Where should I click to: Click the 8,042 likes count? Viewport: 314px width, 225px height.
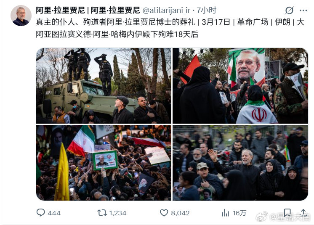pyautogui.click(x=180, y=213)
